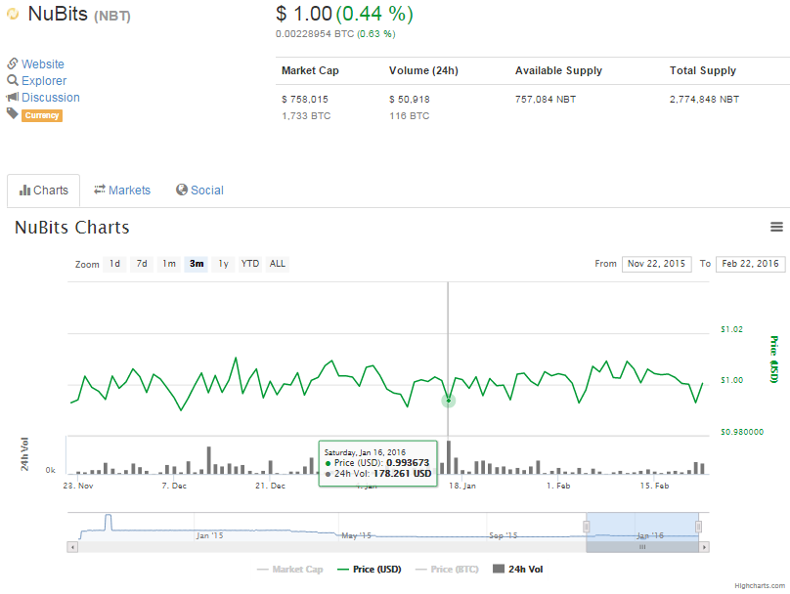This screenshot has height=594, width=790.
Task: Click the Volume (24h) column header
Action: click(423, 70)
